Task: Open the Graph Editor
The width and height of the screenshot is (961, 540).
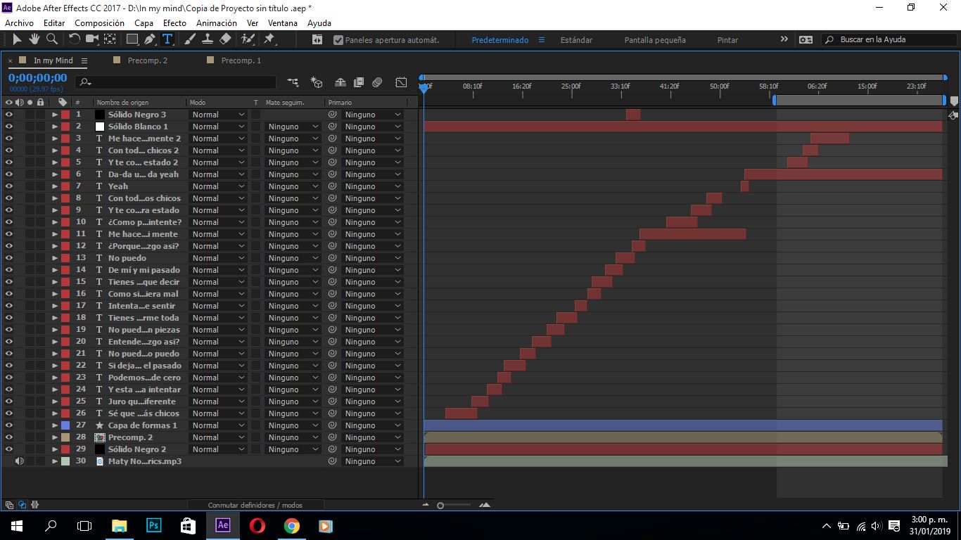Action: 401,82
